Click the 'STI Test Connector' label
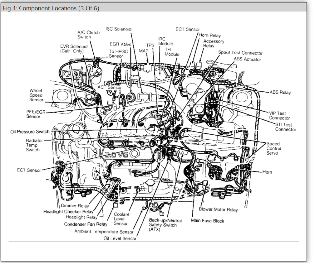This screenshot has width=315, height=263. [285, 127]
